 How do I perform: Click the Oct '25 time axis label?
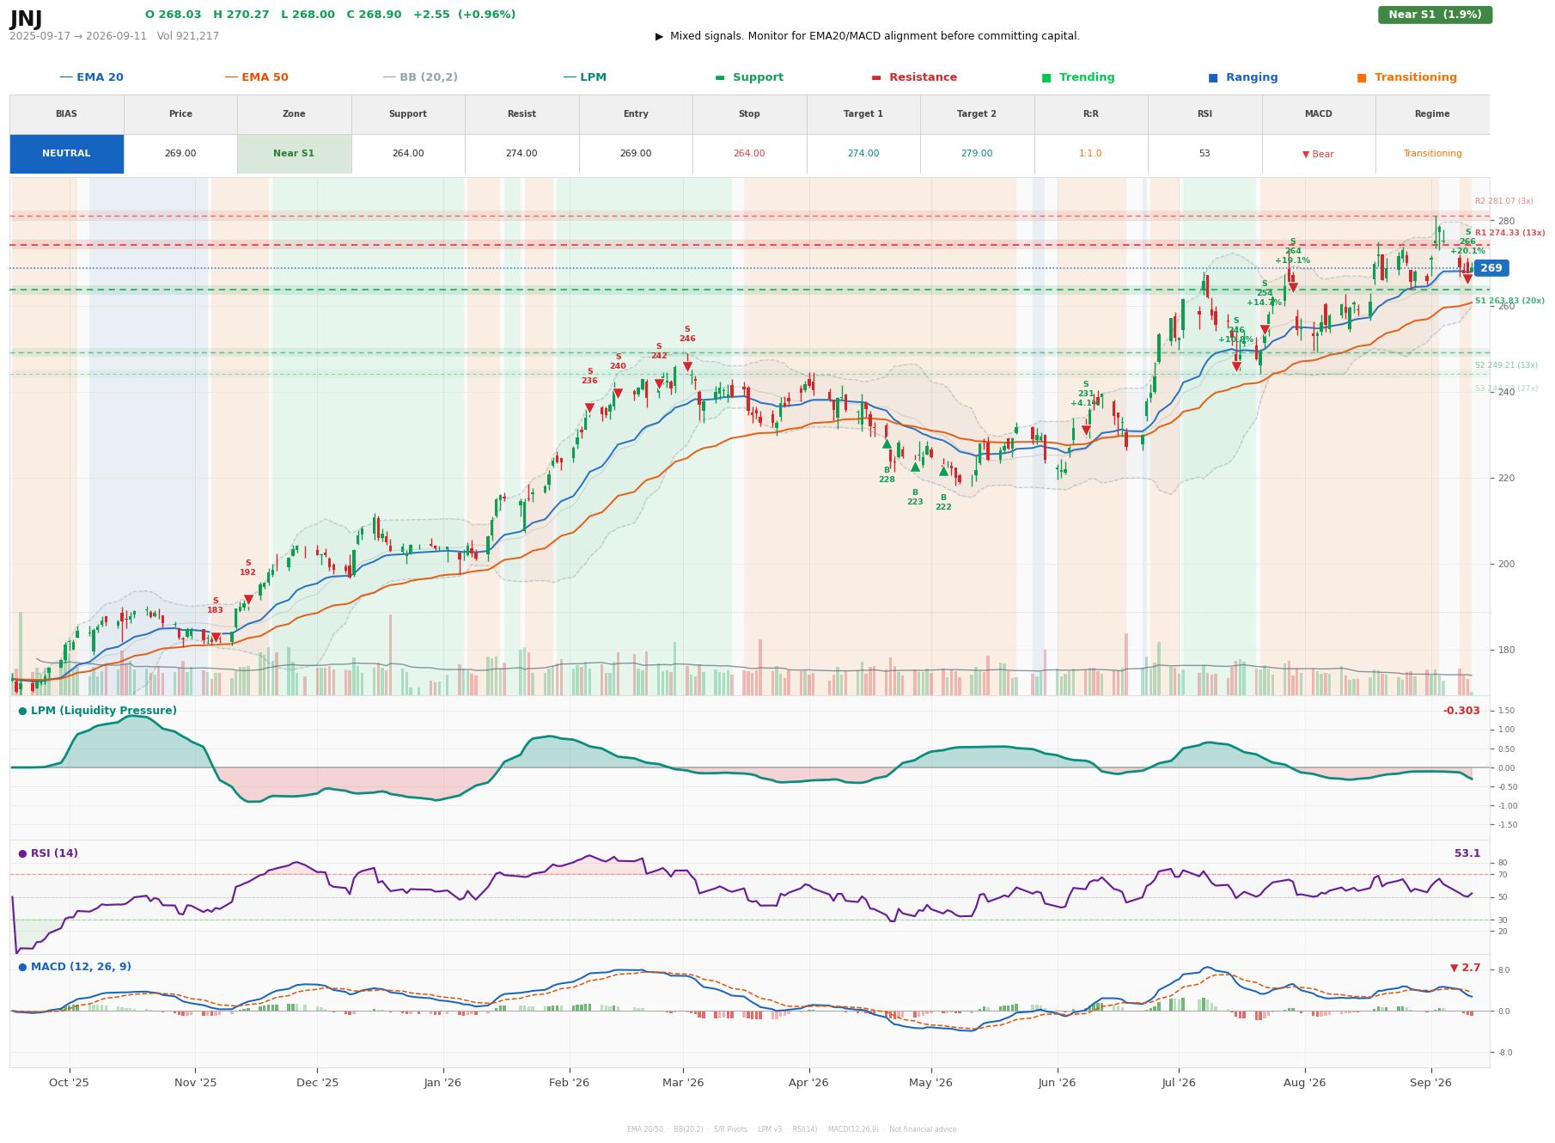click(x=70, y=1083)
